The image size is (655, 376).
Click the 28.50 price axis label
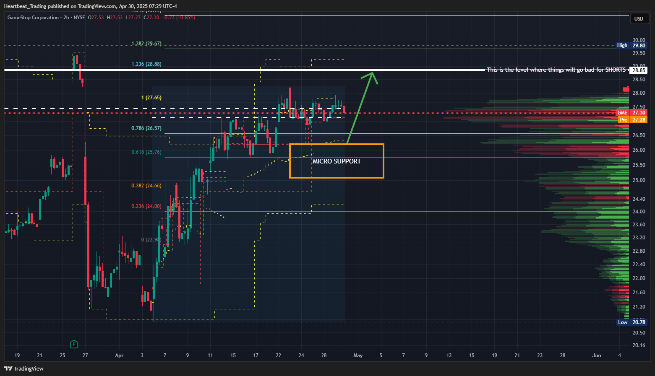(639, 80)
